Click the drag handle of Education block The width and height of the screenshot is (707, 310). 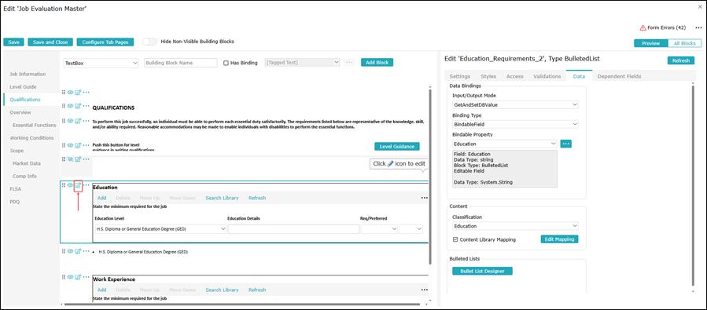click(64, 185)
